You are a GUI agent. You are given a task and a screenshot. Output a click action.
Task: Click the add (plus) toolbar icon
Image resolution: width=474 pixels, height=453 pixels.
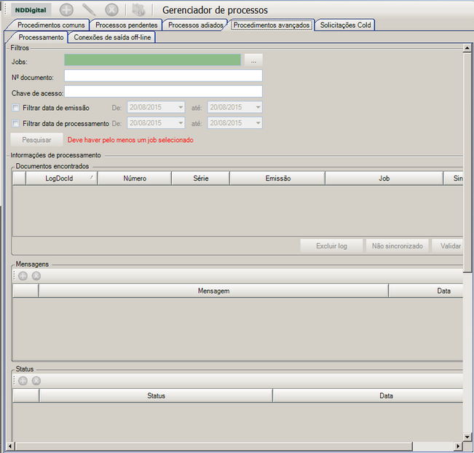click(66, 10)
